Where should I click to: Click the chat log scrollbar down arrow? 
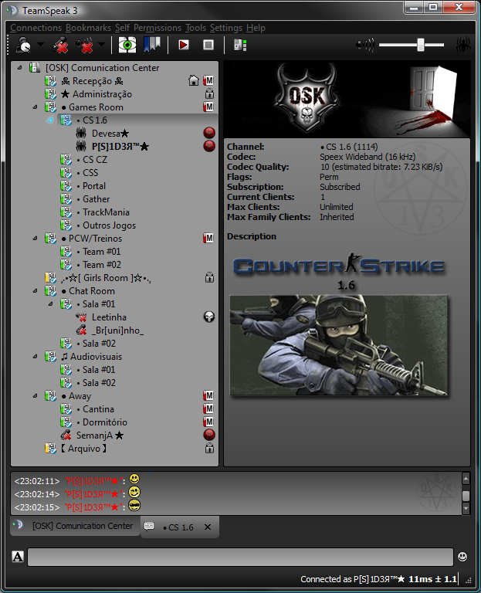[x=466, y=509]
